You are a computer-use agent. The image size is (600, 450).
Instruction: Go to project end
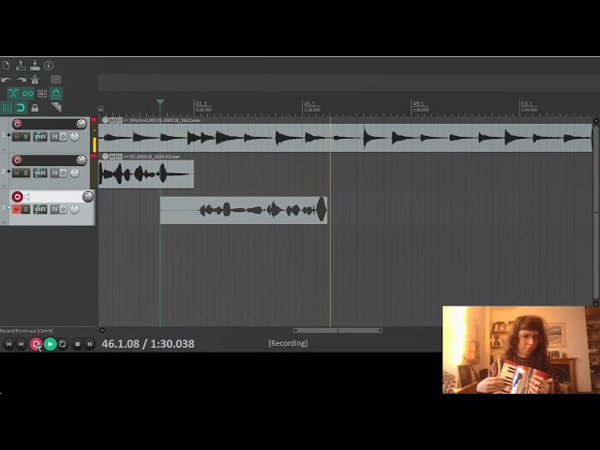(22, 344)
